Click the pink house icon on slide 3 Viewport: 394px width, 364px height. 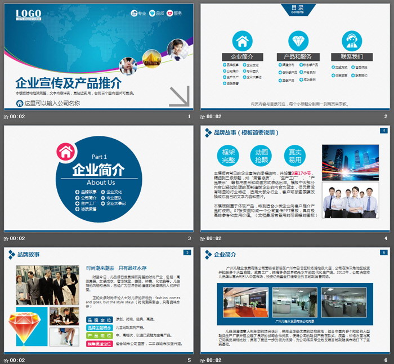[x=66, y=152]
